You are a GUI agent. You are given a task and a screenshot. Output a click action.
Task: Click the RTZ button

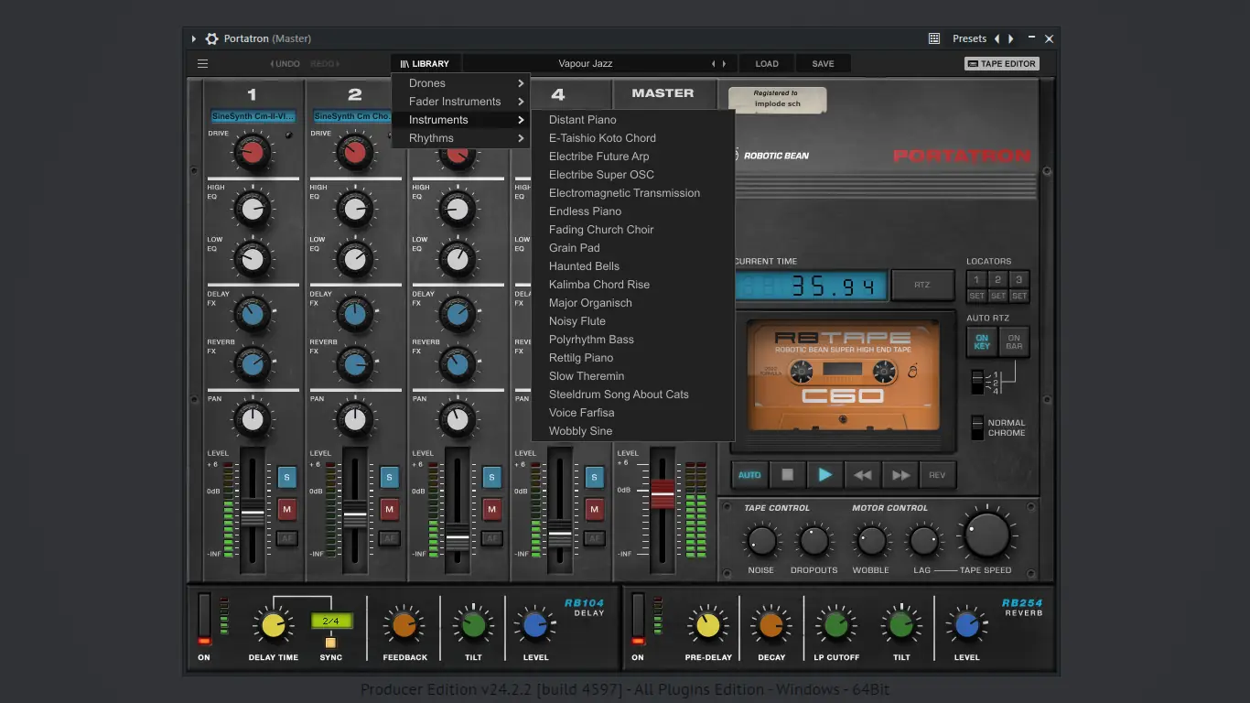921,285
